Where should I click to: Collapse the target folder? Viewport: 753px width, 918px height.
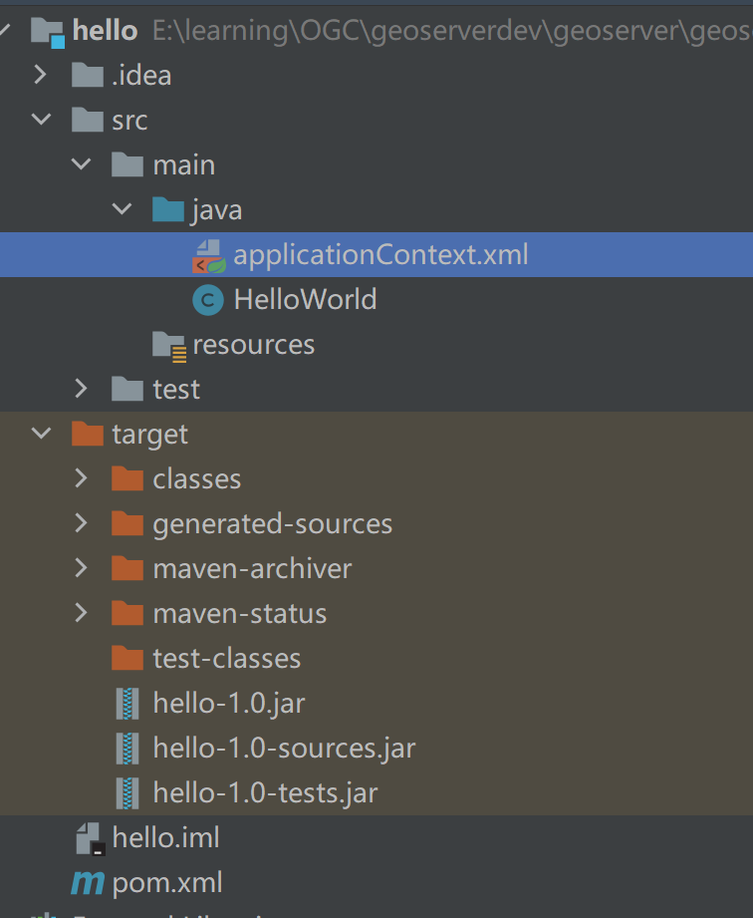[41, 435]
